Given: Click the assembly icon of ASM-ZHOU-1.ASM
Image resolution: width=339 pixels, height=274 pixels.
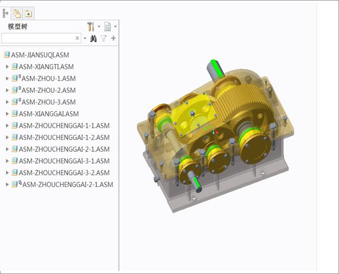Looking at the screenshot, I should pyautogui.click(x=15, y=78).
